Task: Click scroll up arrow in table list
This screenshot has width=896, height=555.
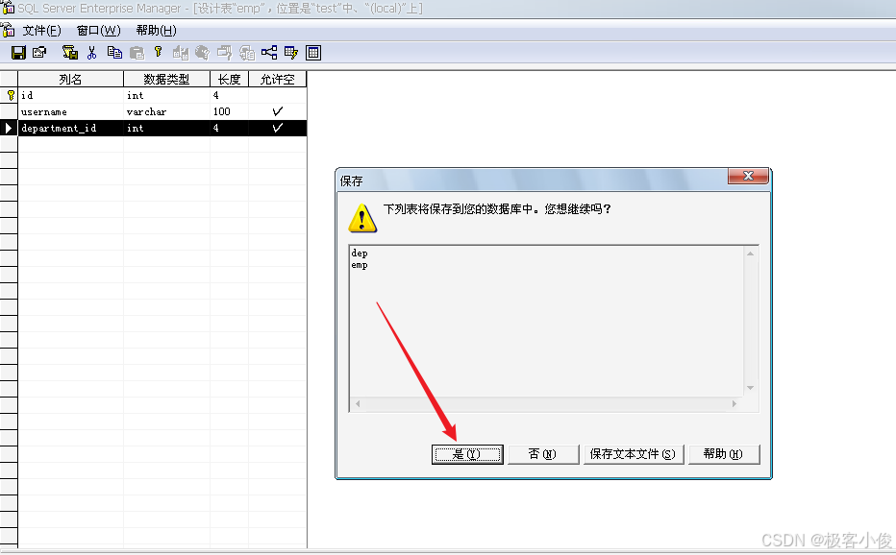Action: (750, 253)
